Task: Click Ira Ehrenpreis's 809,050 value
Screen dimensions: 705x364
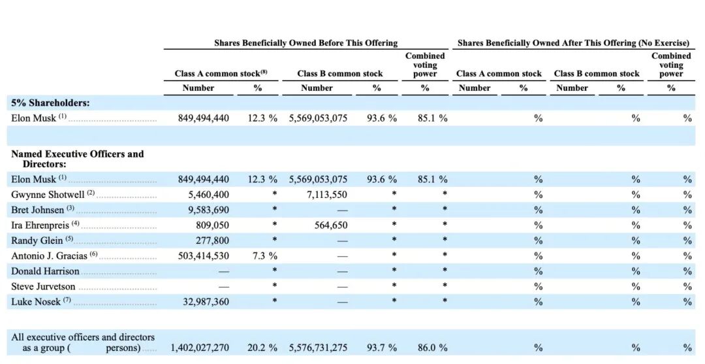Action: 212,225
